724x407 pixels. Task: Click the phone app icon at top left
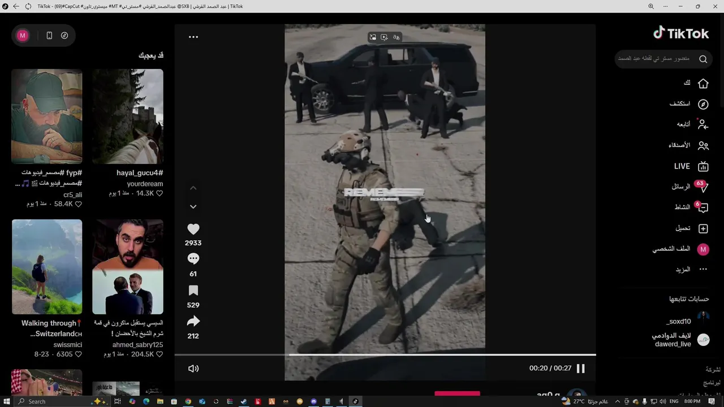[49, 36]
